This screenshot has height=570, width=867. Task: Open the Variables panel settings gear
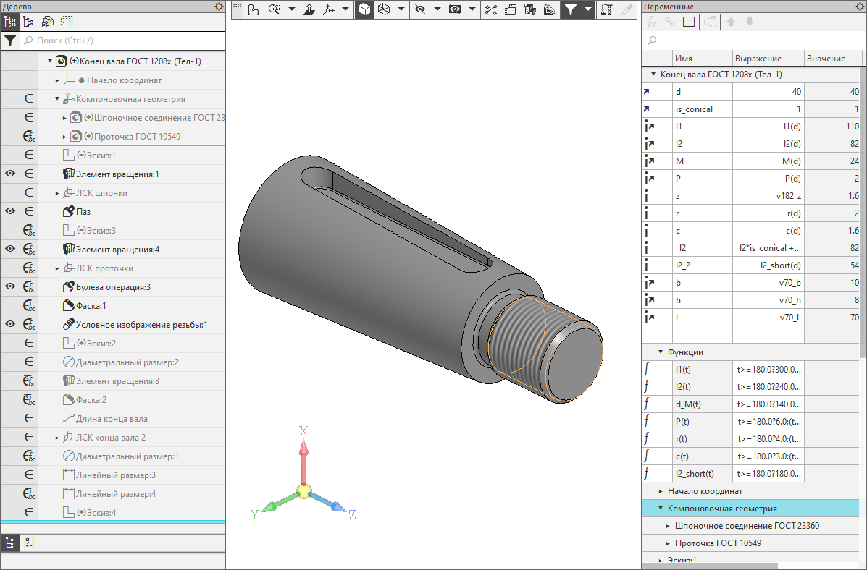click(860, 7)
